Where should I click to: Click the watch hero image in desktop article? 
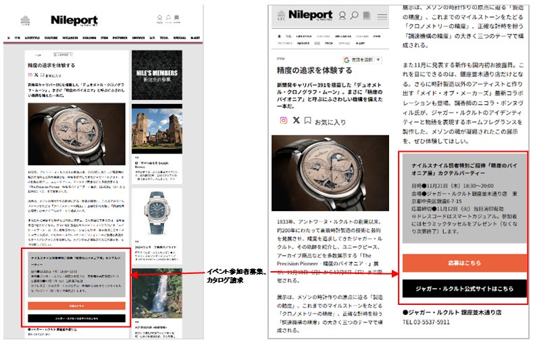76,134
